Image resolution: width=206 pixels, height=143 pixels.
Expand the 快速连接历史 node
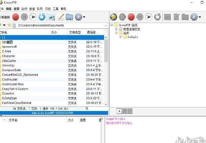pyautogui.click(x=116, y=29)
